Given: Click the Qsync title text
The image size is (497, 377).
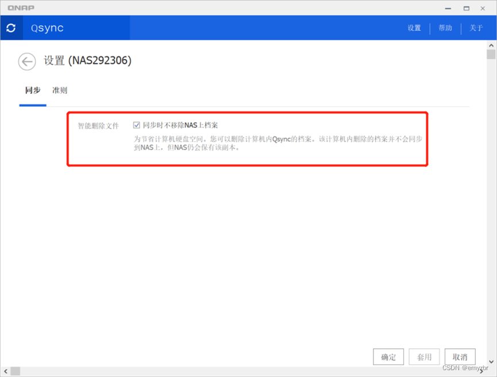Looking at the screenshot, I should (47, 28).
